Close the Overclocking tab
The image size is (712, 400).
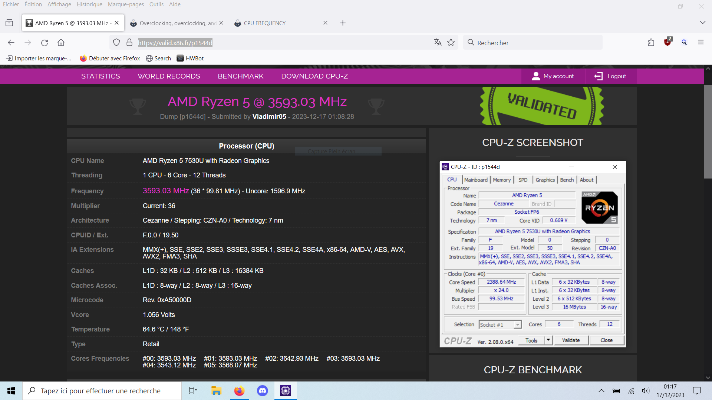(221, 23)
